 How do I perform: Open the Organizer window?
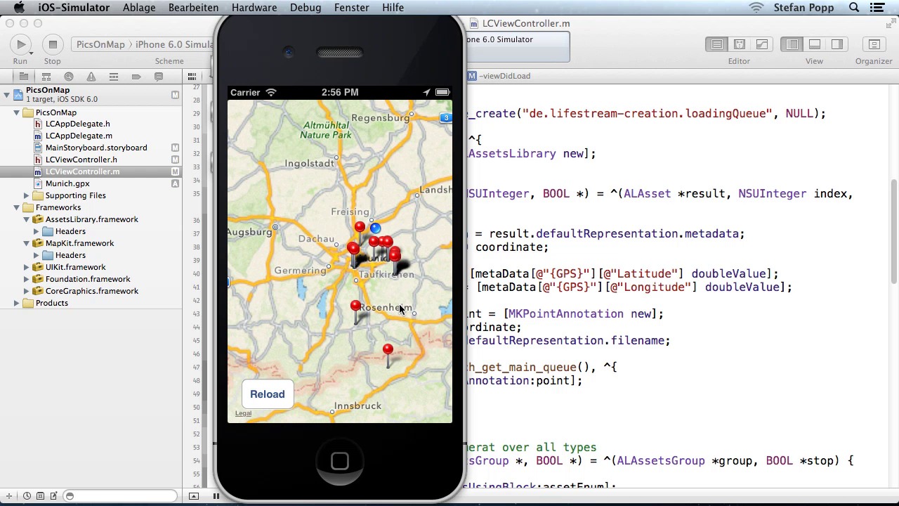[874, 44]
